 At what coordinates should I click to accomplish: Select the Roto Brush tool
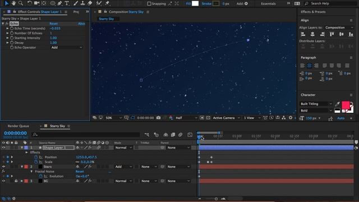[99, 3]
